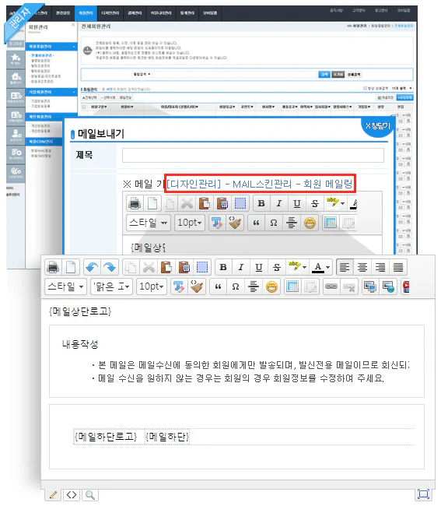
Task: Pick the abc highlight swatch in the mail popup toolbar
Action: click(332, 203)
